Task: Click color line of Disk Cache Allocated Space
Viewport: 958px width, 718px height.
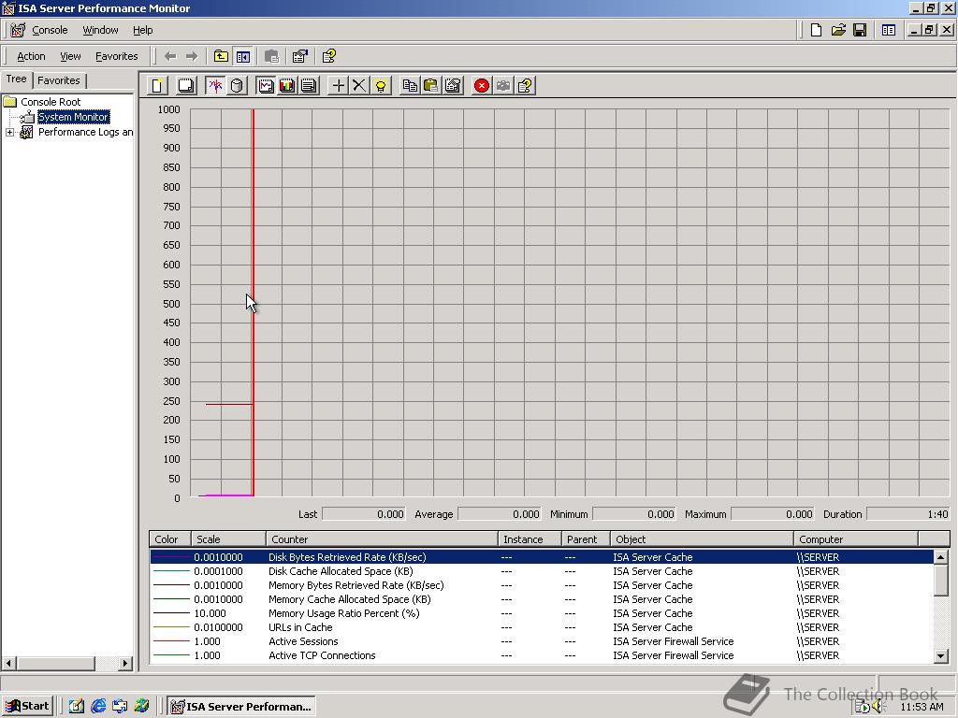Action: pos(171,571)
